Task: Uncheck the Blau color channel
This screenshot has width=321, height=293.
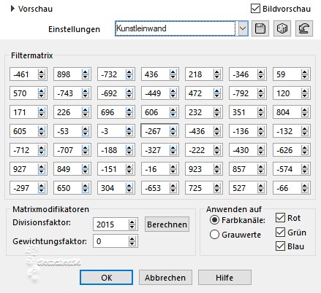Action: click(280, 246)
